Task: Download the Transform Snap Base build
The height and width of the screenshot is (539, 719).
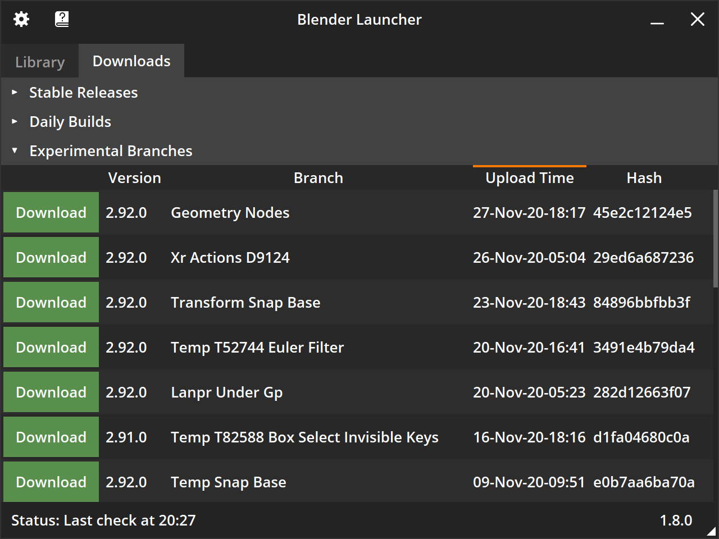Action: 51,302
